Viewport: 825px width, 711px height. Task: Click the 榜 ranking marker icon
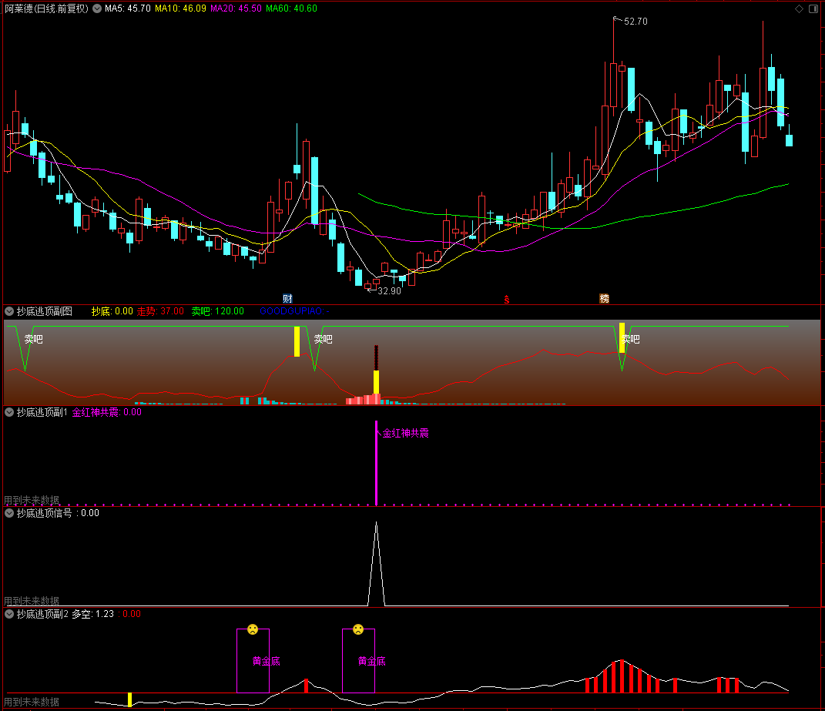click(604, 298)
